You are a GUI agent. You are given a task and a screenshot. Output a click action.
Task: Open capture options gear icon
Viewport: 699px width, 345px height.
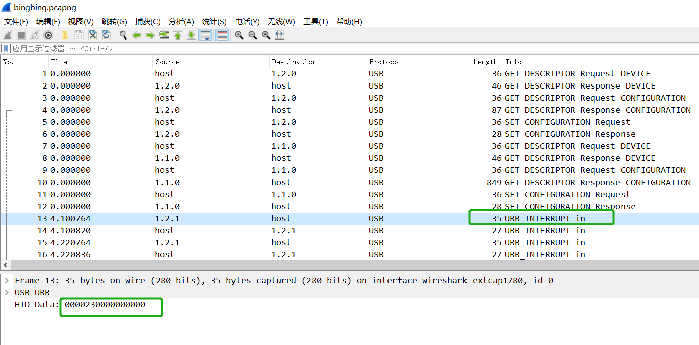48,35
